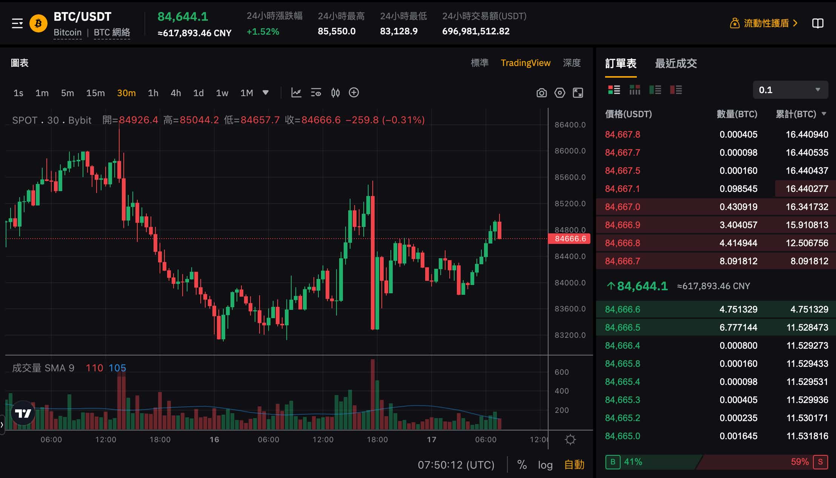The width and height of the screenshot is (836, 478).
Task: Switch to the TradingView chart tab
Action: pos(526,63)
